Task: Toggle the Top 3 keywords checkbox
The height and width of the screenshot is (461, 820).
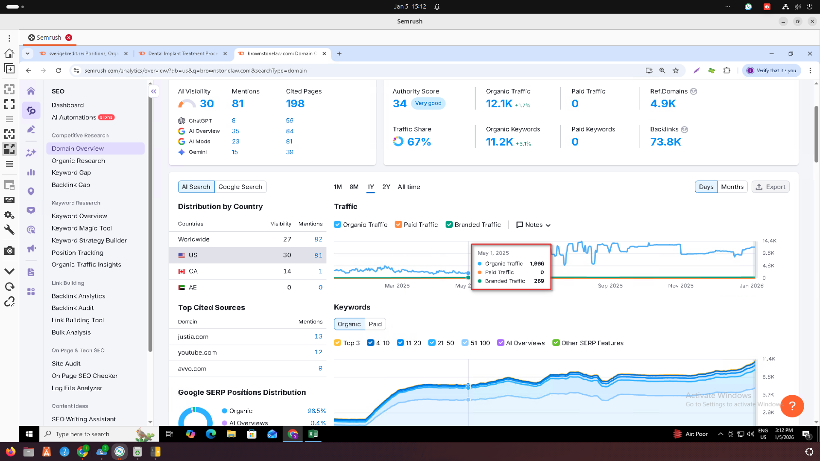Action: tap(337, 343)
